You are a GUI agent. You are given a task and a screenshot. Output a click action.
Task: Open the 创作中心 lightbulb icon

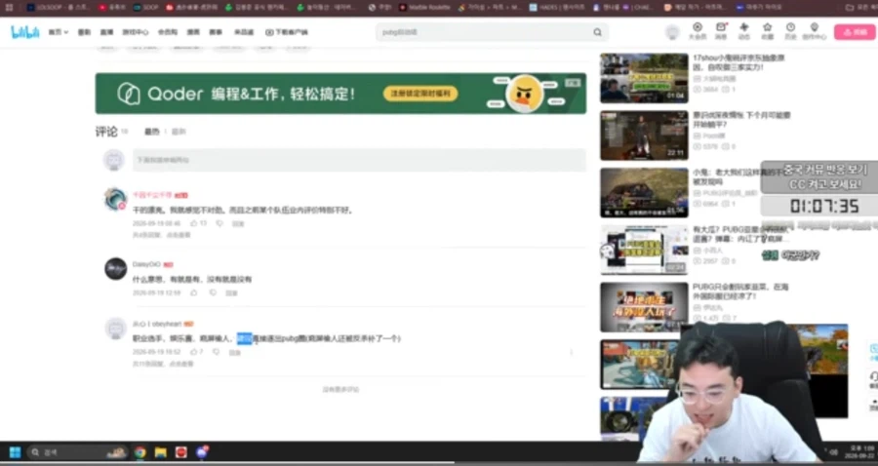pos(814,31)
